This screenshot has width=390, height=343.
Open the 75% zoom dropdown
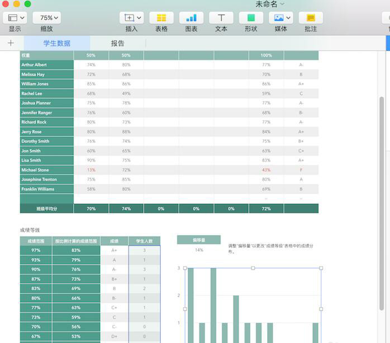[47, 18]
